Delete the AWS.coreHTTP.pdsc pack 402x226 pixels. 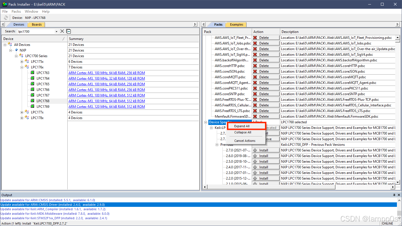click(x=266, y=66)
